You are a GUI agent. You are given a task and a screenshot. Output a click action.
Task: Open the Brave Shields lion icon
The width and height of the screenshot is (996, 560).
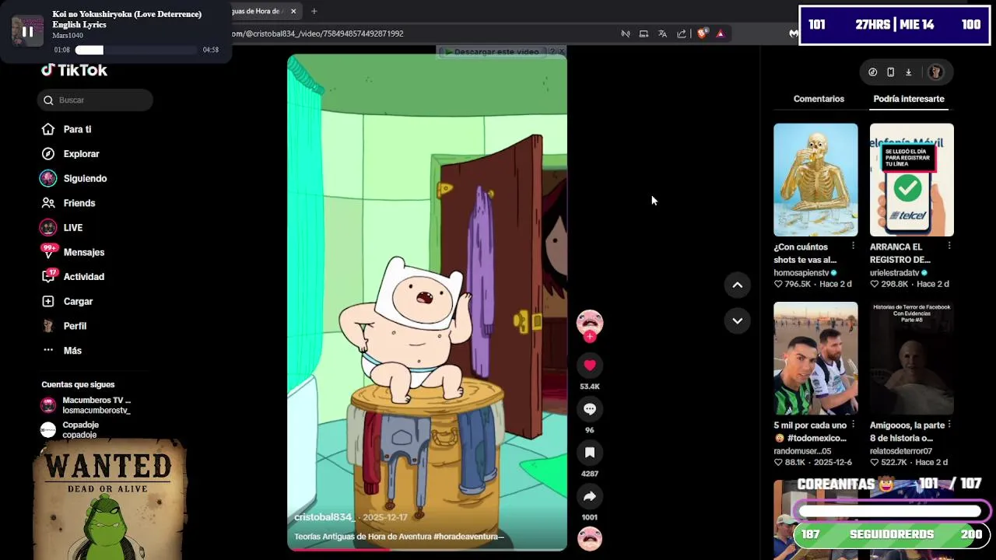point(702,33)
